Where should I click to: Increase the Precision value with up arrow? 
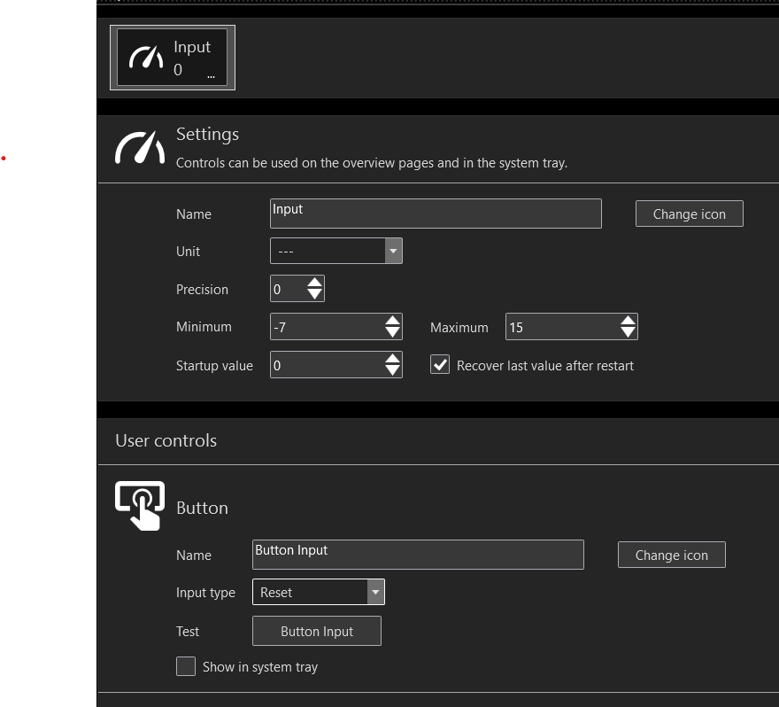click(315, 284)
